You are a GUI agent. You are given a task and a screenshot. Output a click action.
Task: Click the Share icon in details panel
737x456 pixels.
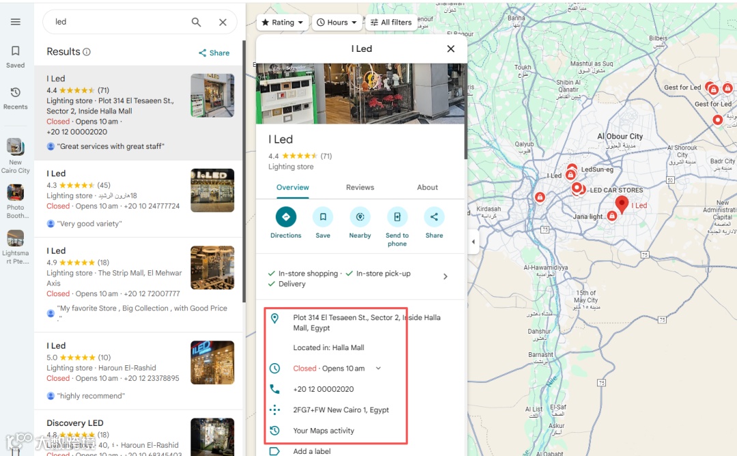point(434,216)
